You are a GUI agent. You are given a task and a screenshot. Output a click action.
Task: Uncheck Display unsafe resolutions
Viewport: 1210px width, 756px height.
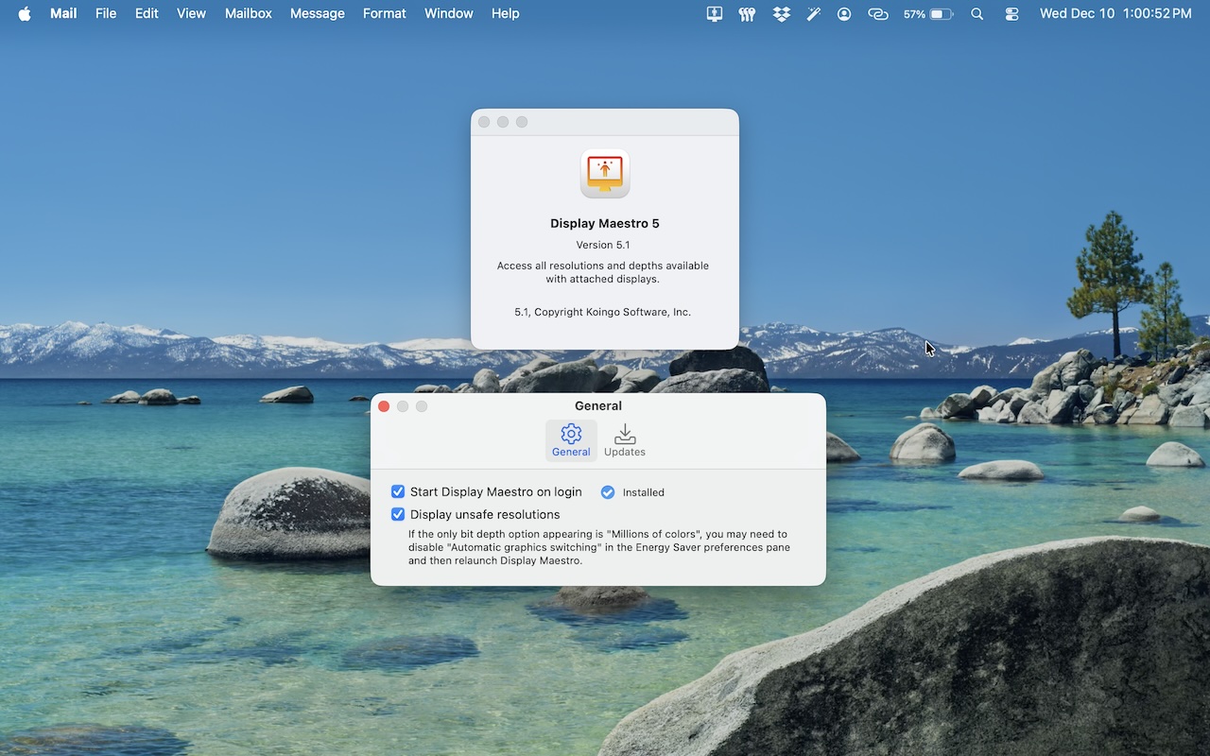point(398,514)
